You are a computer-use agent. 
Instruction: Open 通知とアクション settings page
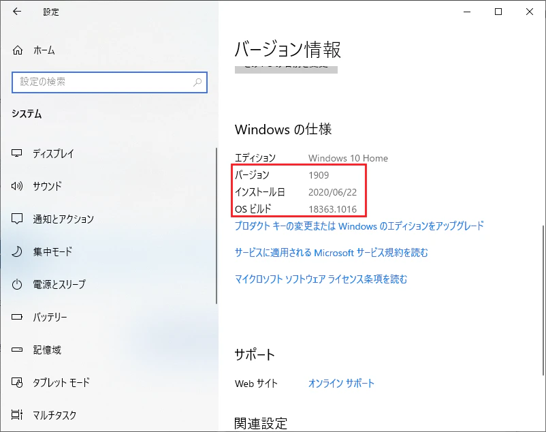63,219
